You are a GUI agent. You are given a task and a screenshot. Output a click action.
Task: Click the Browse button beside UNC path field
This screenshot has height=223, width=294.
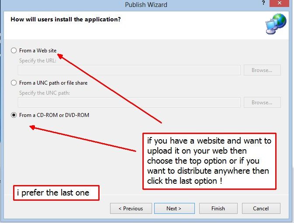(262, 103)
